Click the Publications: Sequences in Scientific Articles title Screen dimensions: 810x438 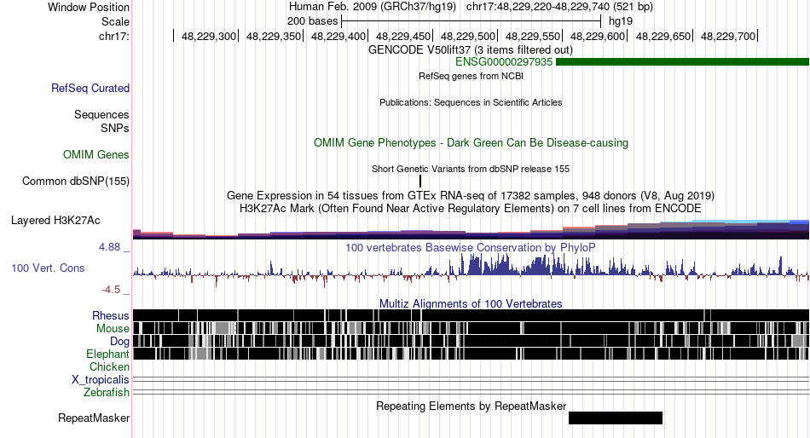point(471,102)
